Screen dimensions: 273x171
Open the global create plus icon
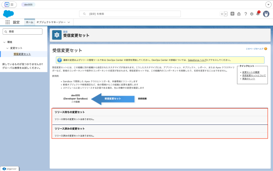pos(232,14)
